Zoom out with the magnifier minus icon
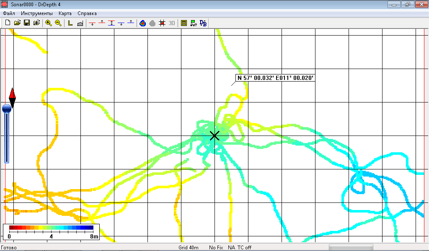Viewport: 429px width, 251px height. click(58, 23)
